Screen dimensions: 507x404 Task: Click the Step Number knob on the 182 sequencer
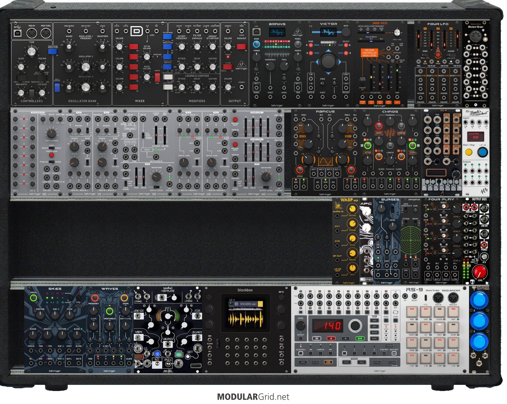(x=51, y=134)
